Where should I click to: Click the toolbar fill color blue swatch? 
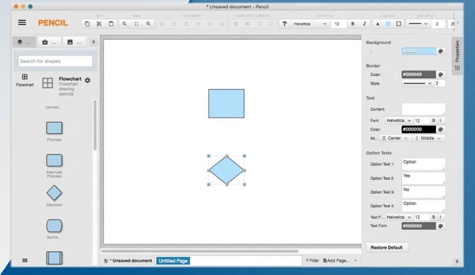[388, 24]
